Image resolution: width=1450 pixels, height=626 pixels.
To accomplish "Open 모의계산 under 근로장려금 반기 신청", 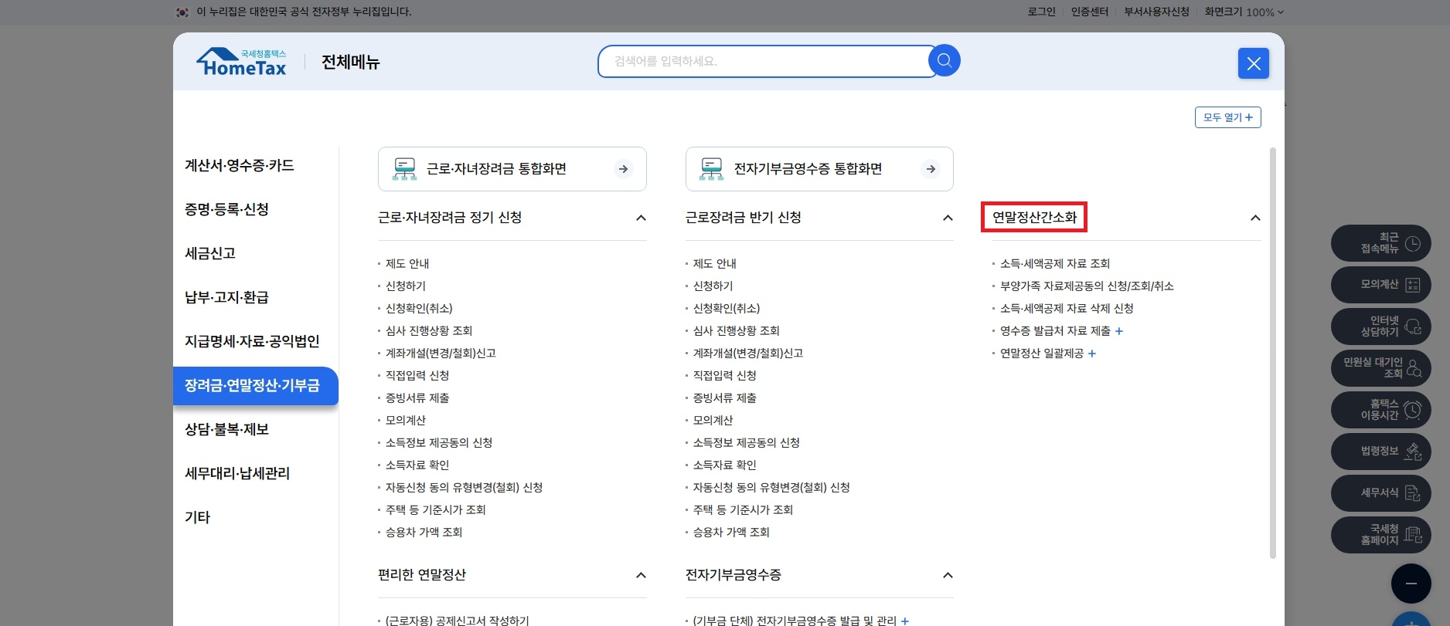I will 713,421.
